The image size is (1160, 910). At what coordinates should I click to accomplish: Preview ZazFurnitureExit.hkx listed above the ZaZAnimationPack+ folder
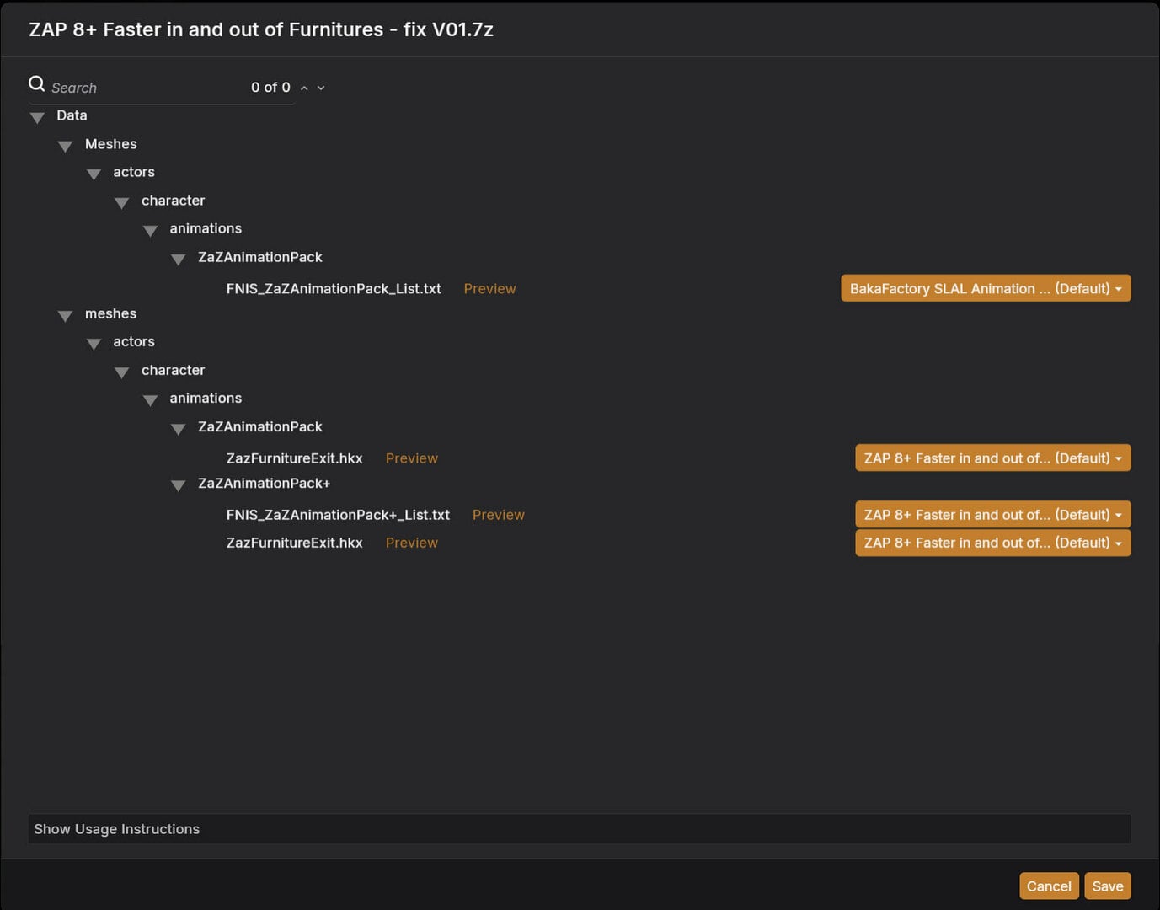point(411,458)
